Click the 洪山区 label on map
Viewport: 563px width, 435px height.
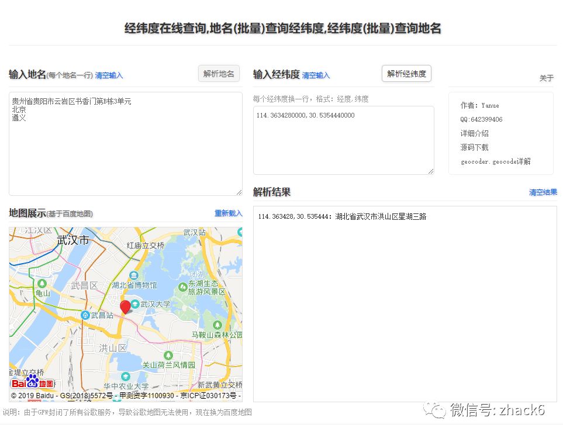(113, 348)
